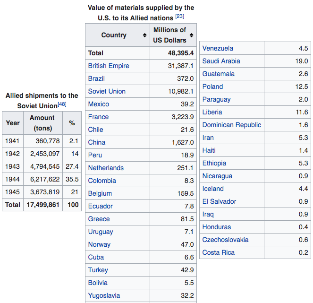
Task: Click the 3,673,819 tons cell
Action: pos(43,192)
